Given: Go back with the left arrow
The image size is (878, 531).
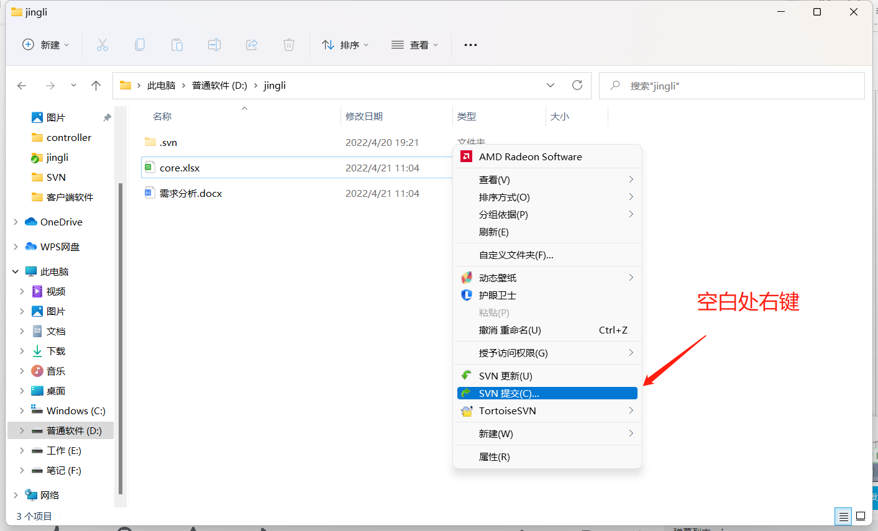Looking at the screenshot, I should point(22,86).
